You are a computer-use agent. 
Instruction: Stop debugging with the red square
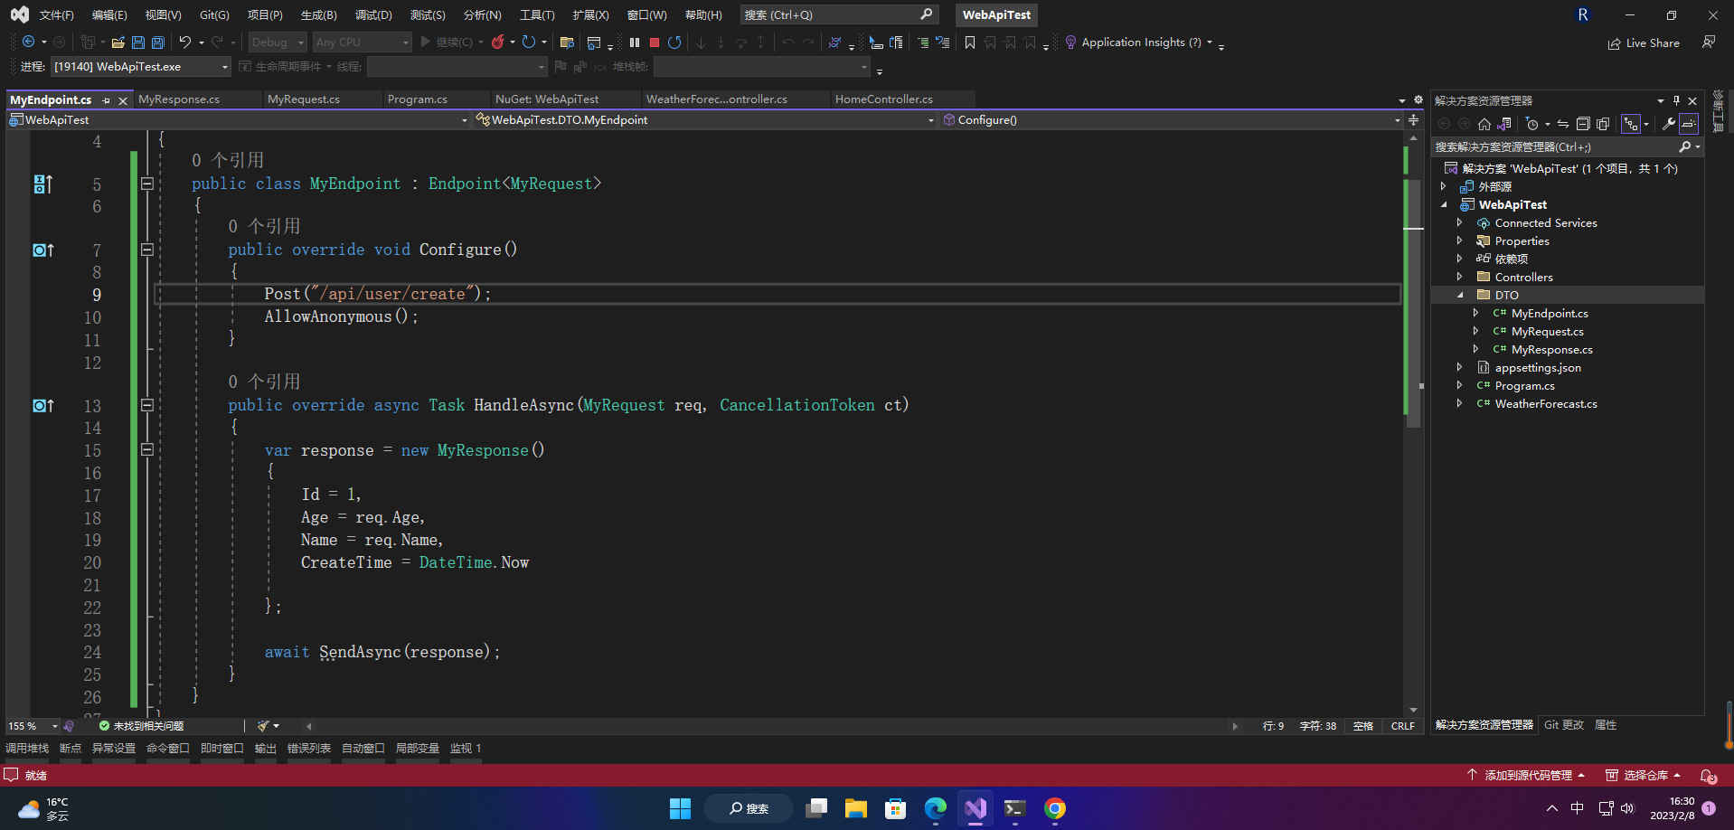(655, 42)
